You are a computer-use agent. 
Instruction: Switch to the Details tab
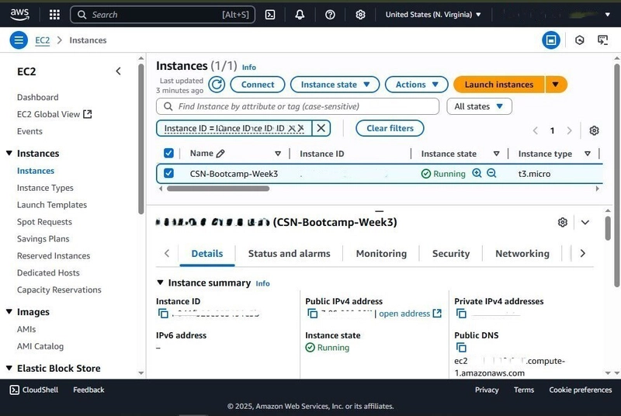click(x=207, y=254)
